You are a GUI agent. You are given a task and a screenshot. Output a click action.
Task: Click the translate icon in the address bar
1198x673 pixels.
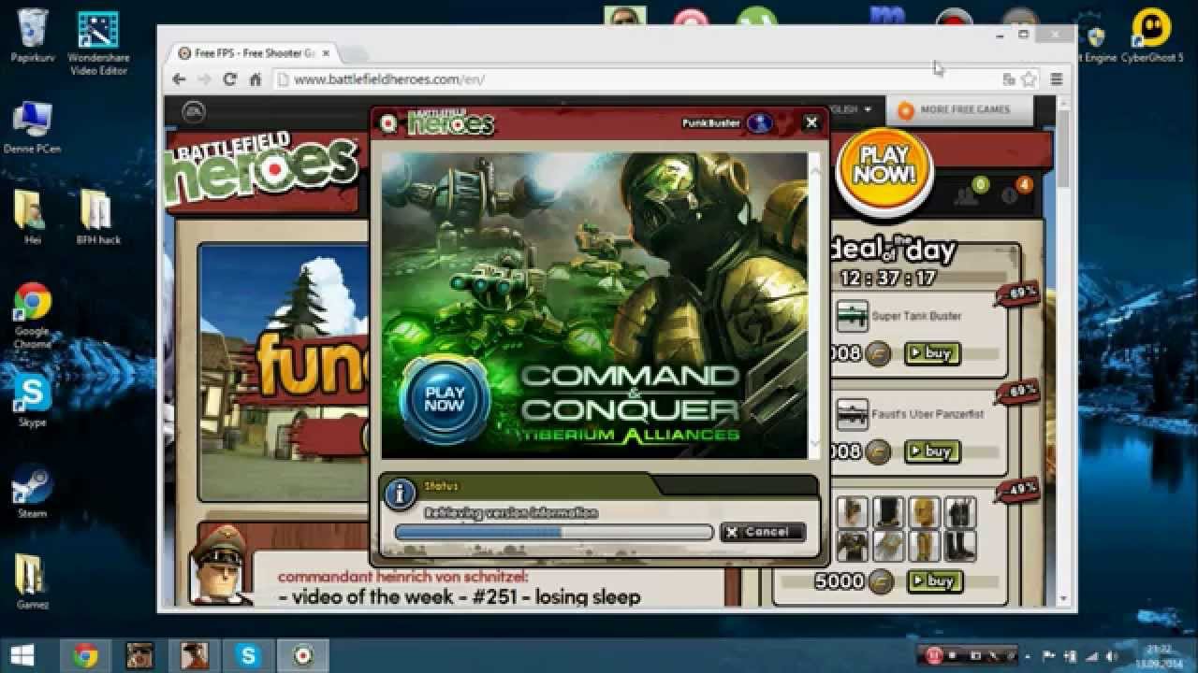pos(1009,79)
